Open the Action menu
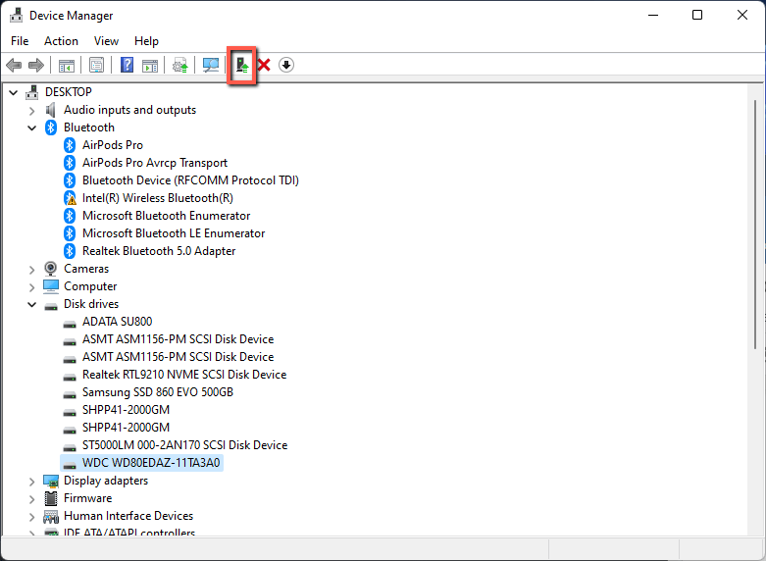This screenshot has height=561, width=766. click(61, 41)
